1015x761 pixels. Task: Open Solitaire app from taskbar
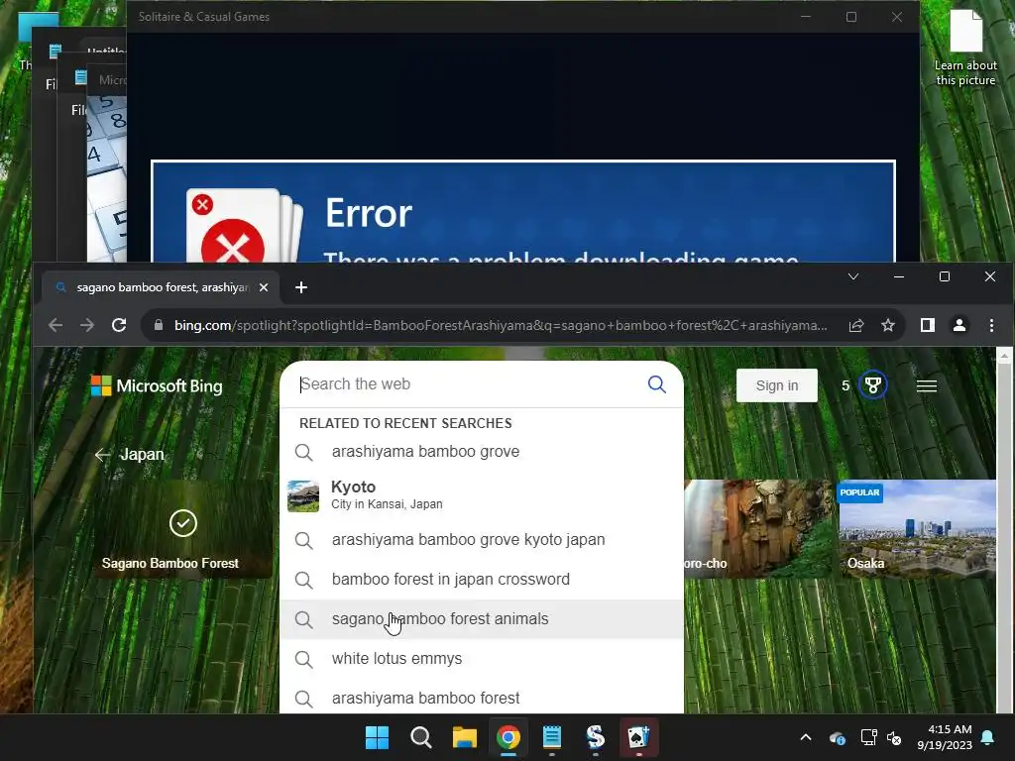(x=638, y=737)
